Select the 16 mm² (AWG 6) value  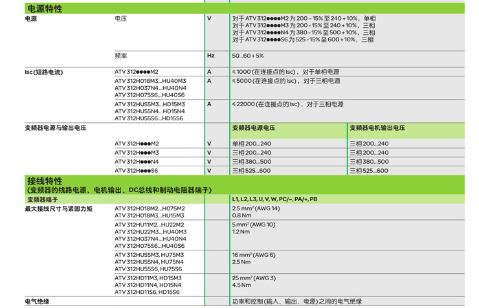click(x=254, y=255)
